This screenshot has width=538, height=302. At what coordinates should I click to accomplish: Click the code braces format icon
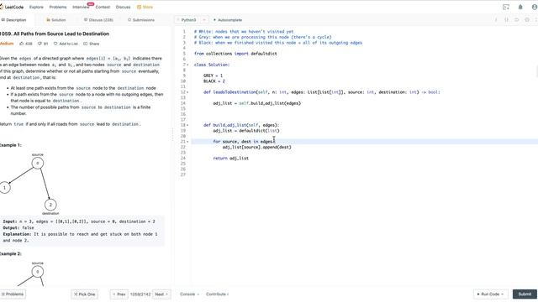[506, 20]
